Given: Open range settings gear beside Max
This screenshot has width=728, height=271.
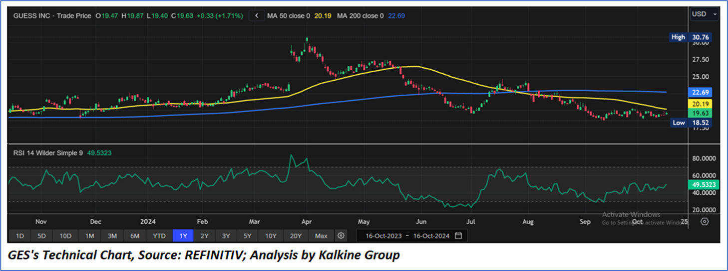Looking at the screenshot, I should pyautogui.click(x=341, y=236).
